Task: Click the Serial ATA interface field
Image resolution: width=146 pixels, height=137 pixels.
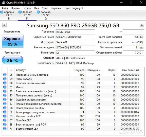Action: [x=75, y=42]
